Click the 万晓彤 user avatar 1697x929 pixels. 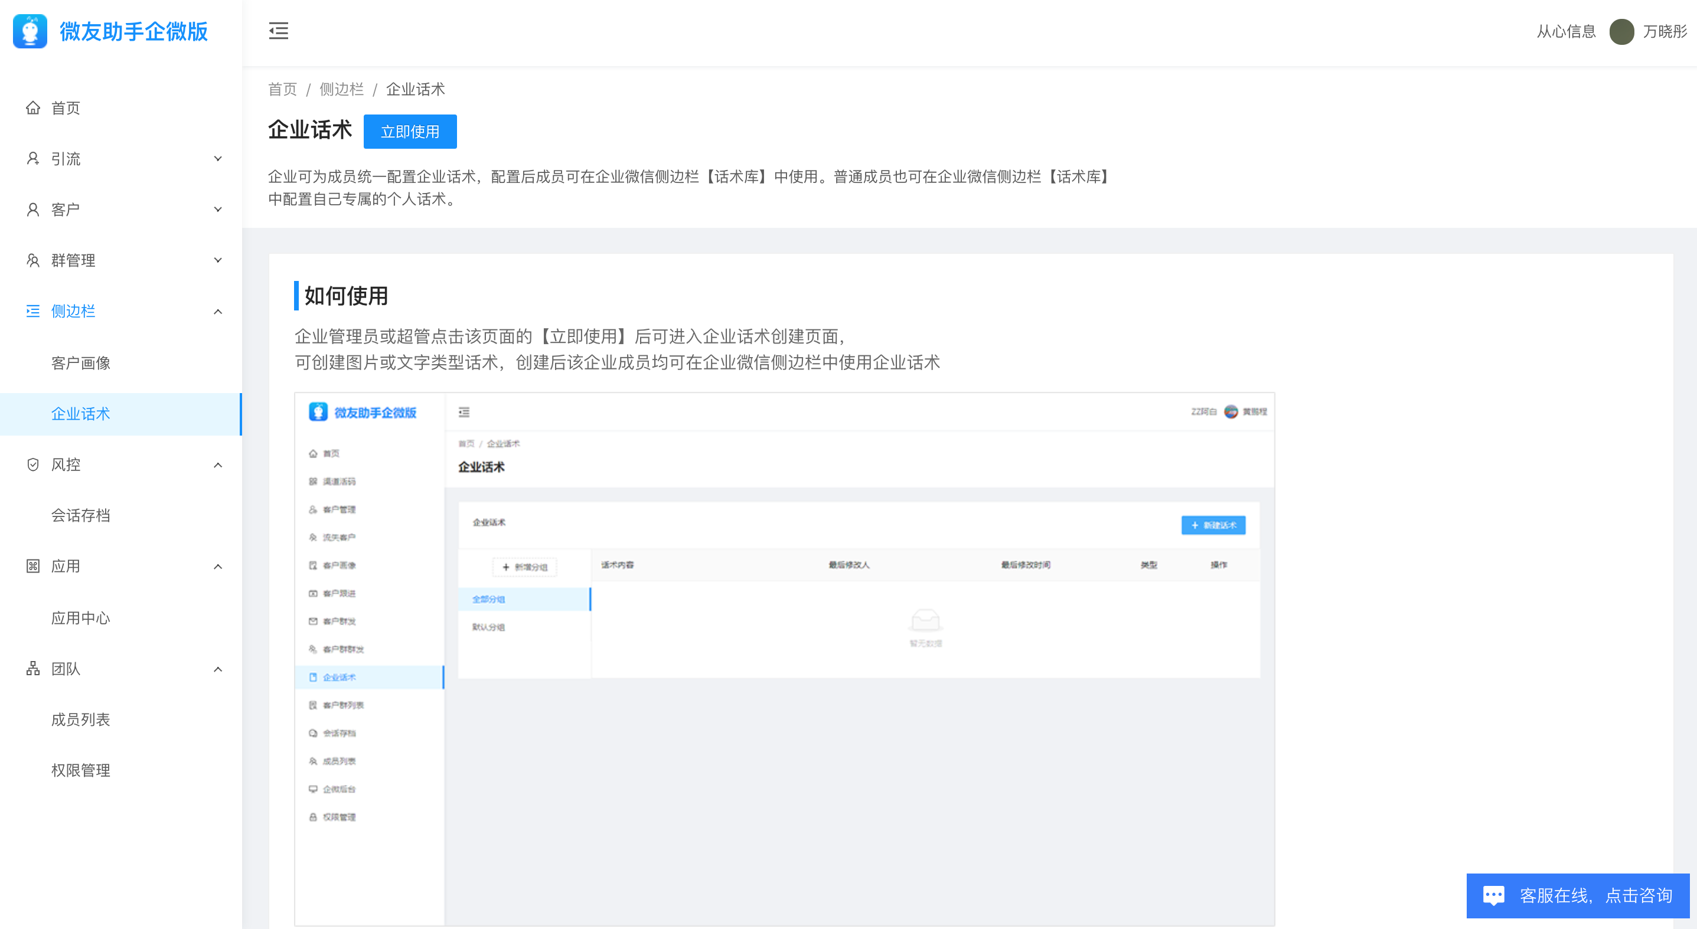click(x=1621, y=32)
